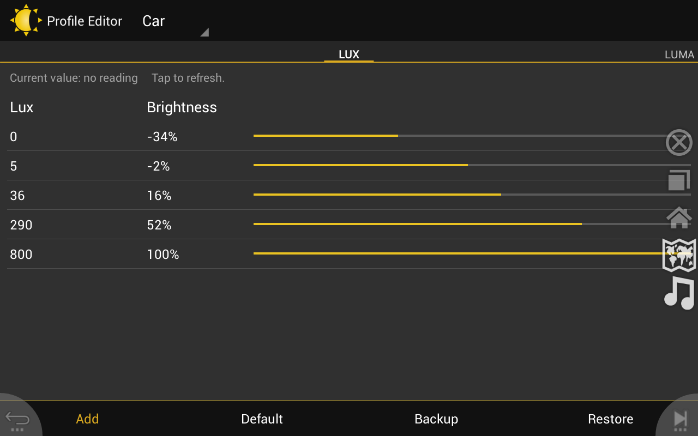
Task: Click the Restore button
Action: tap(610, 419)
